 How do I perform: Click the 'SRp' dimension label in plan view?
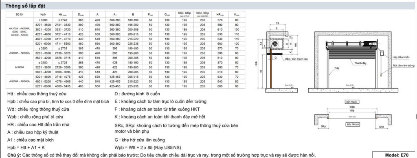click(323, 126)
